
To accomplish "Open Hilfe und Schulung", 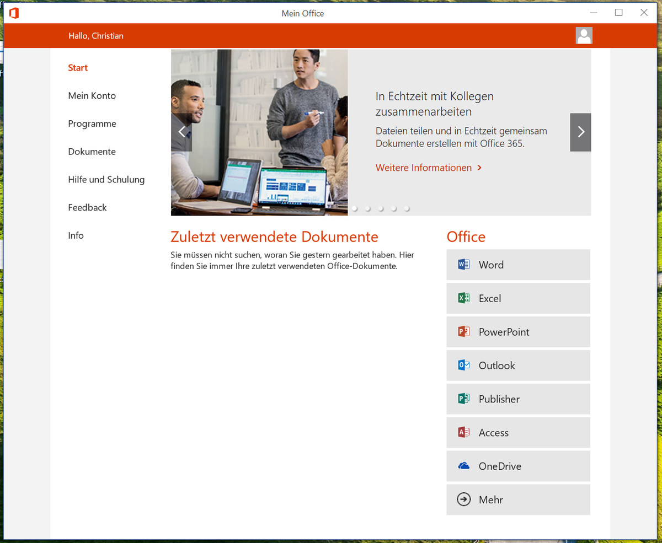I will point(106,180).
